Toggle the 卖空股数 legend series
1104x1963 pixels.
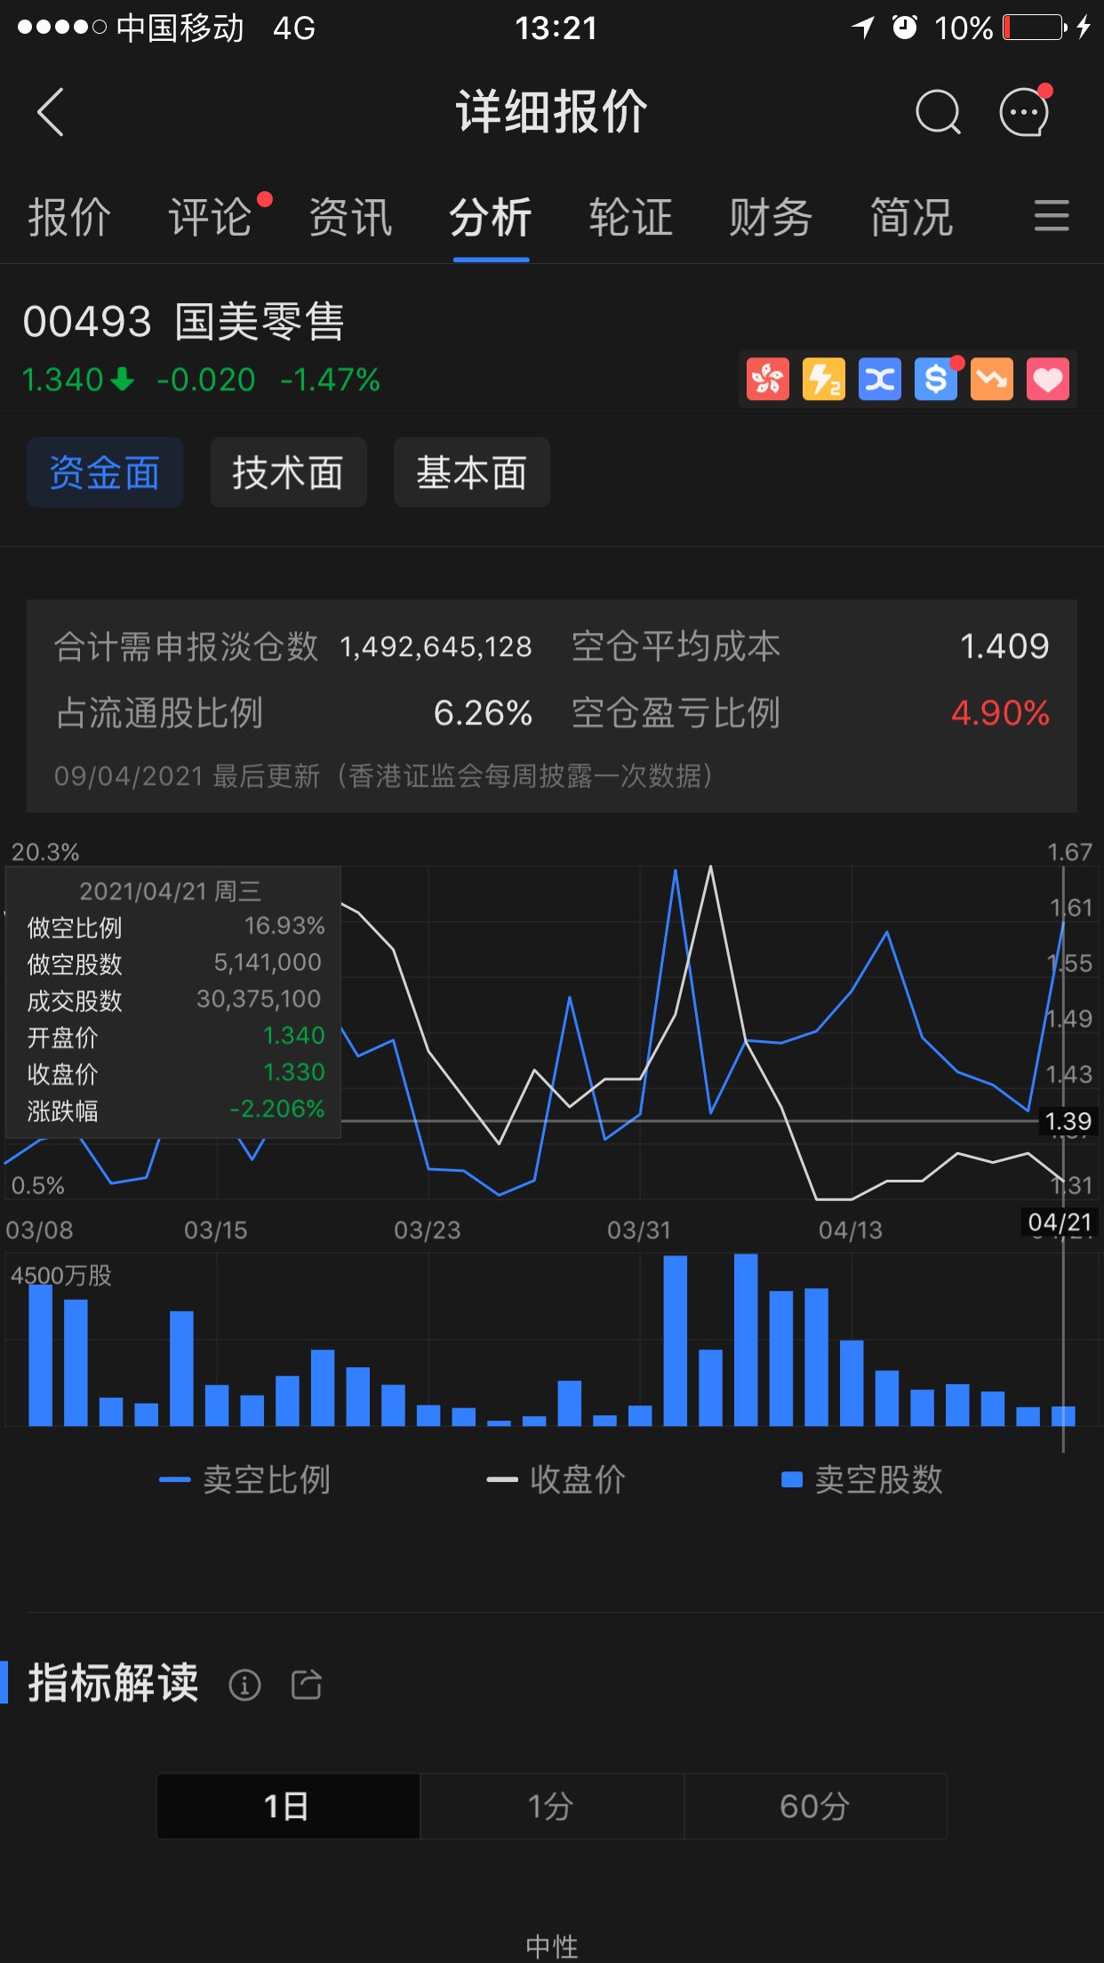pos(861,1479)
